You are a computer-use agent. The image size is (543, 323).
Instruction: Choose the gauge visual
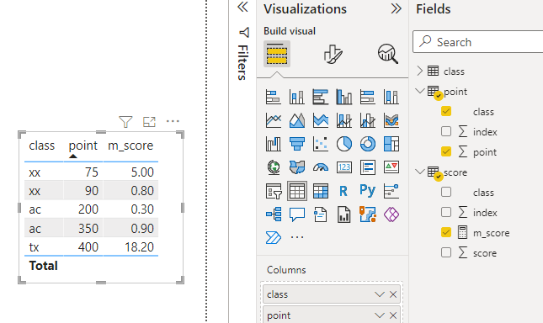(321, 167)
